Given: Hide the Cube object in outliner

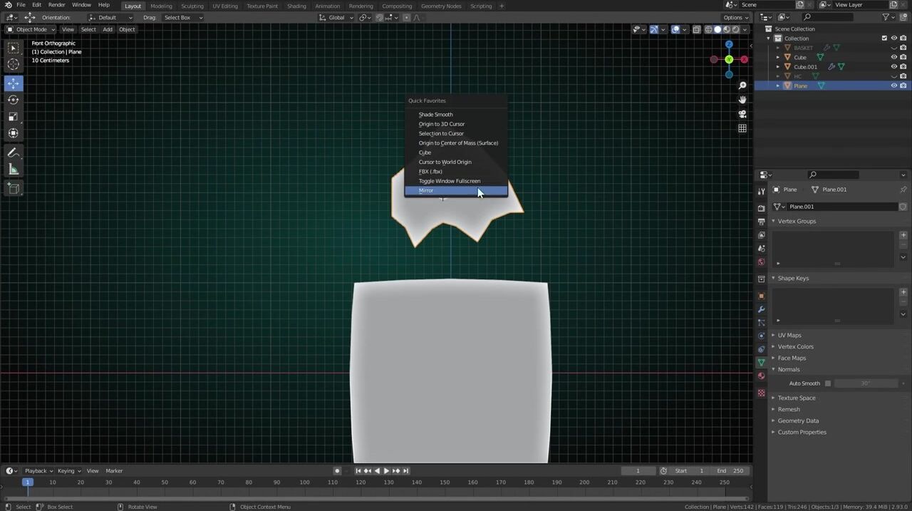Looking at the screenshot, I should (x=893, y=57).
